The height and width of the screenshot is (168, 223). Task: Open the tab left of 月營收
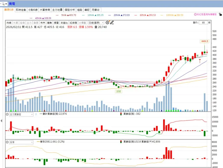(87, 10)
